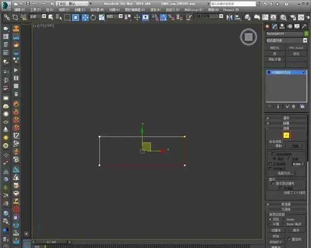
Task: Click the stop square in left toolbar
Action: pyautogui.click(x=16, y=86)
